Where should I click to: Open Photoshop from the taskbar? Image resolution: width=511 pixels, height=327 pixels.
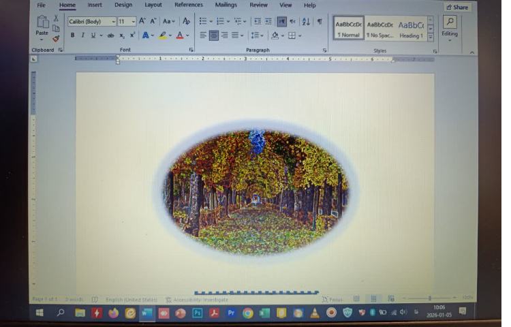[198, 313]
